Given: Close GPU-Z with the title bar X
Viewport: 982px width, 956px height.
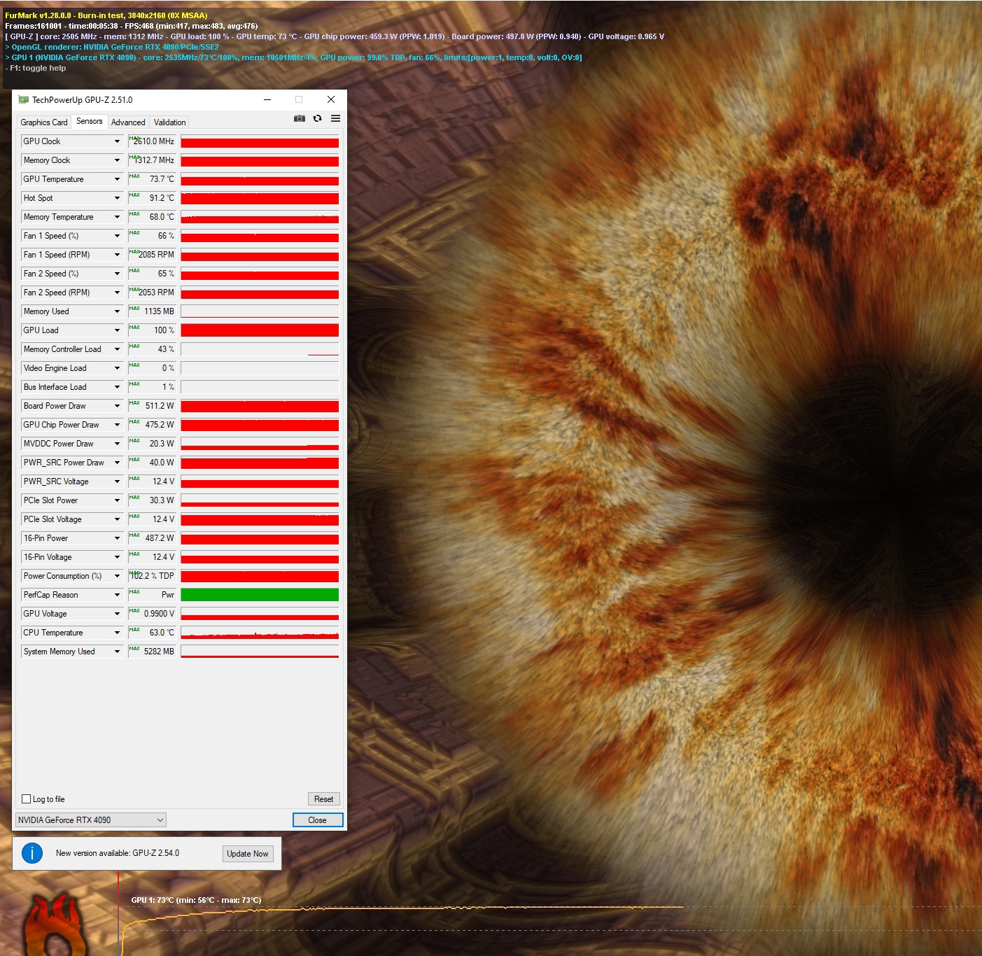Looking at the screenshot, I should (331, 100).
